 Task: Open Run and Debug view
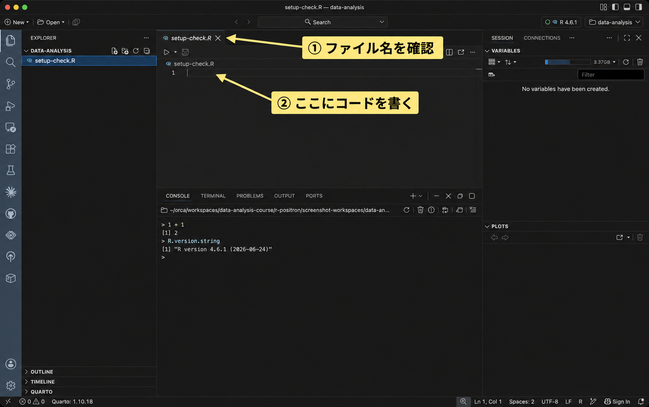(x=11, y=106)
